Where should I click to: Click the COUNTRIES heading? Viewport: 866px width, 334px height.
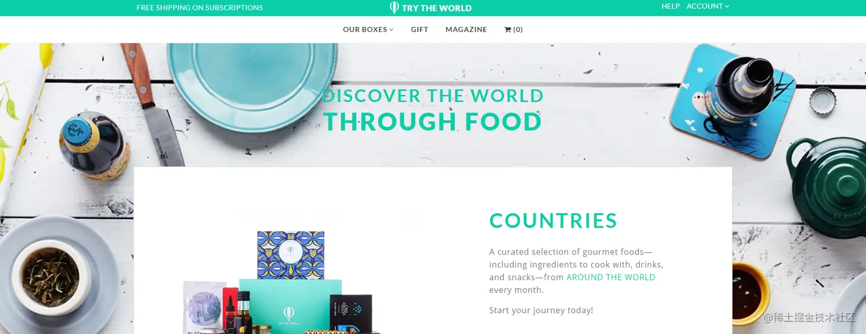(x=553, y=221)
